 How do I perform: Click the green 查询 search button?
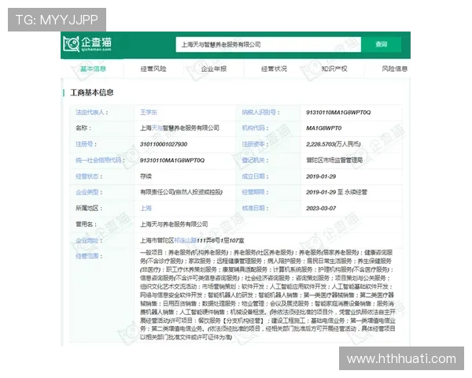381,45
